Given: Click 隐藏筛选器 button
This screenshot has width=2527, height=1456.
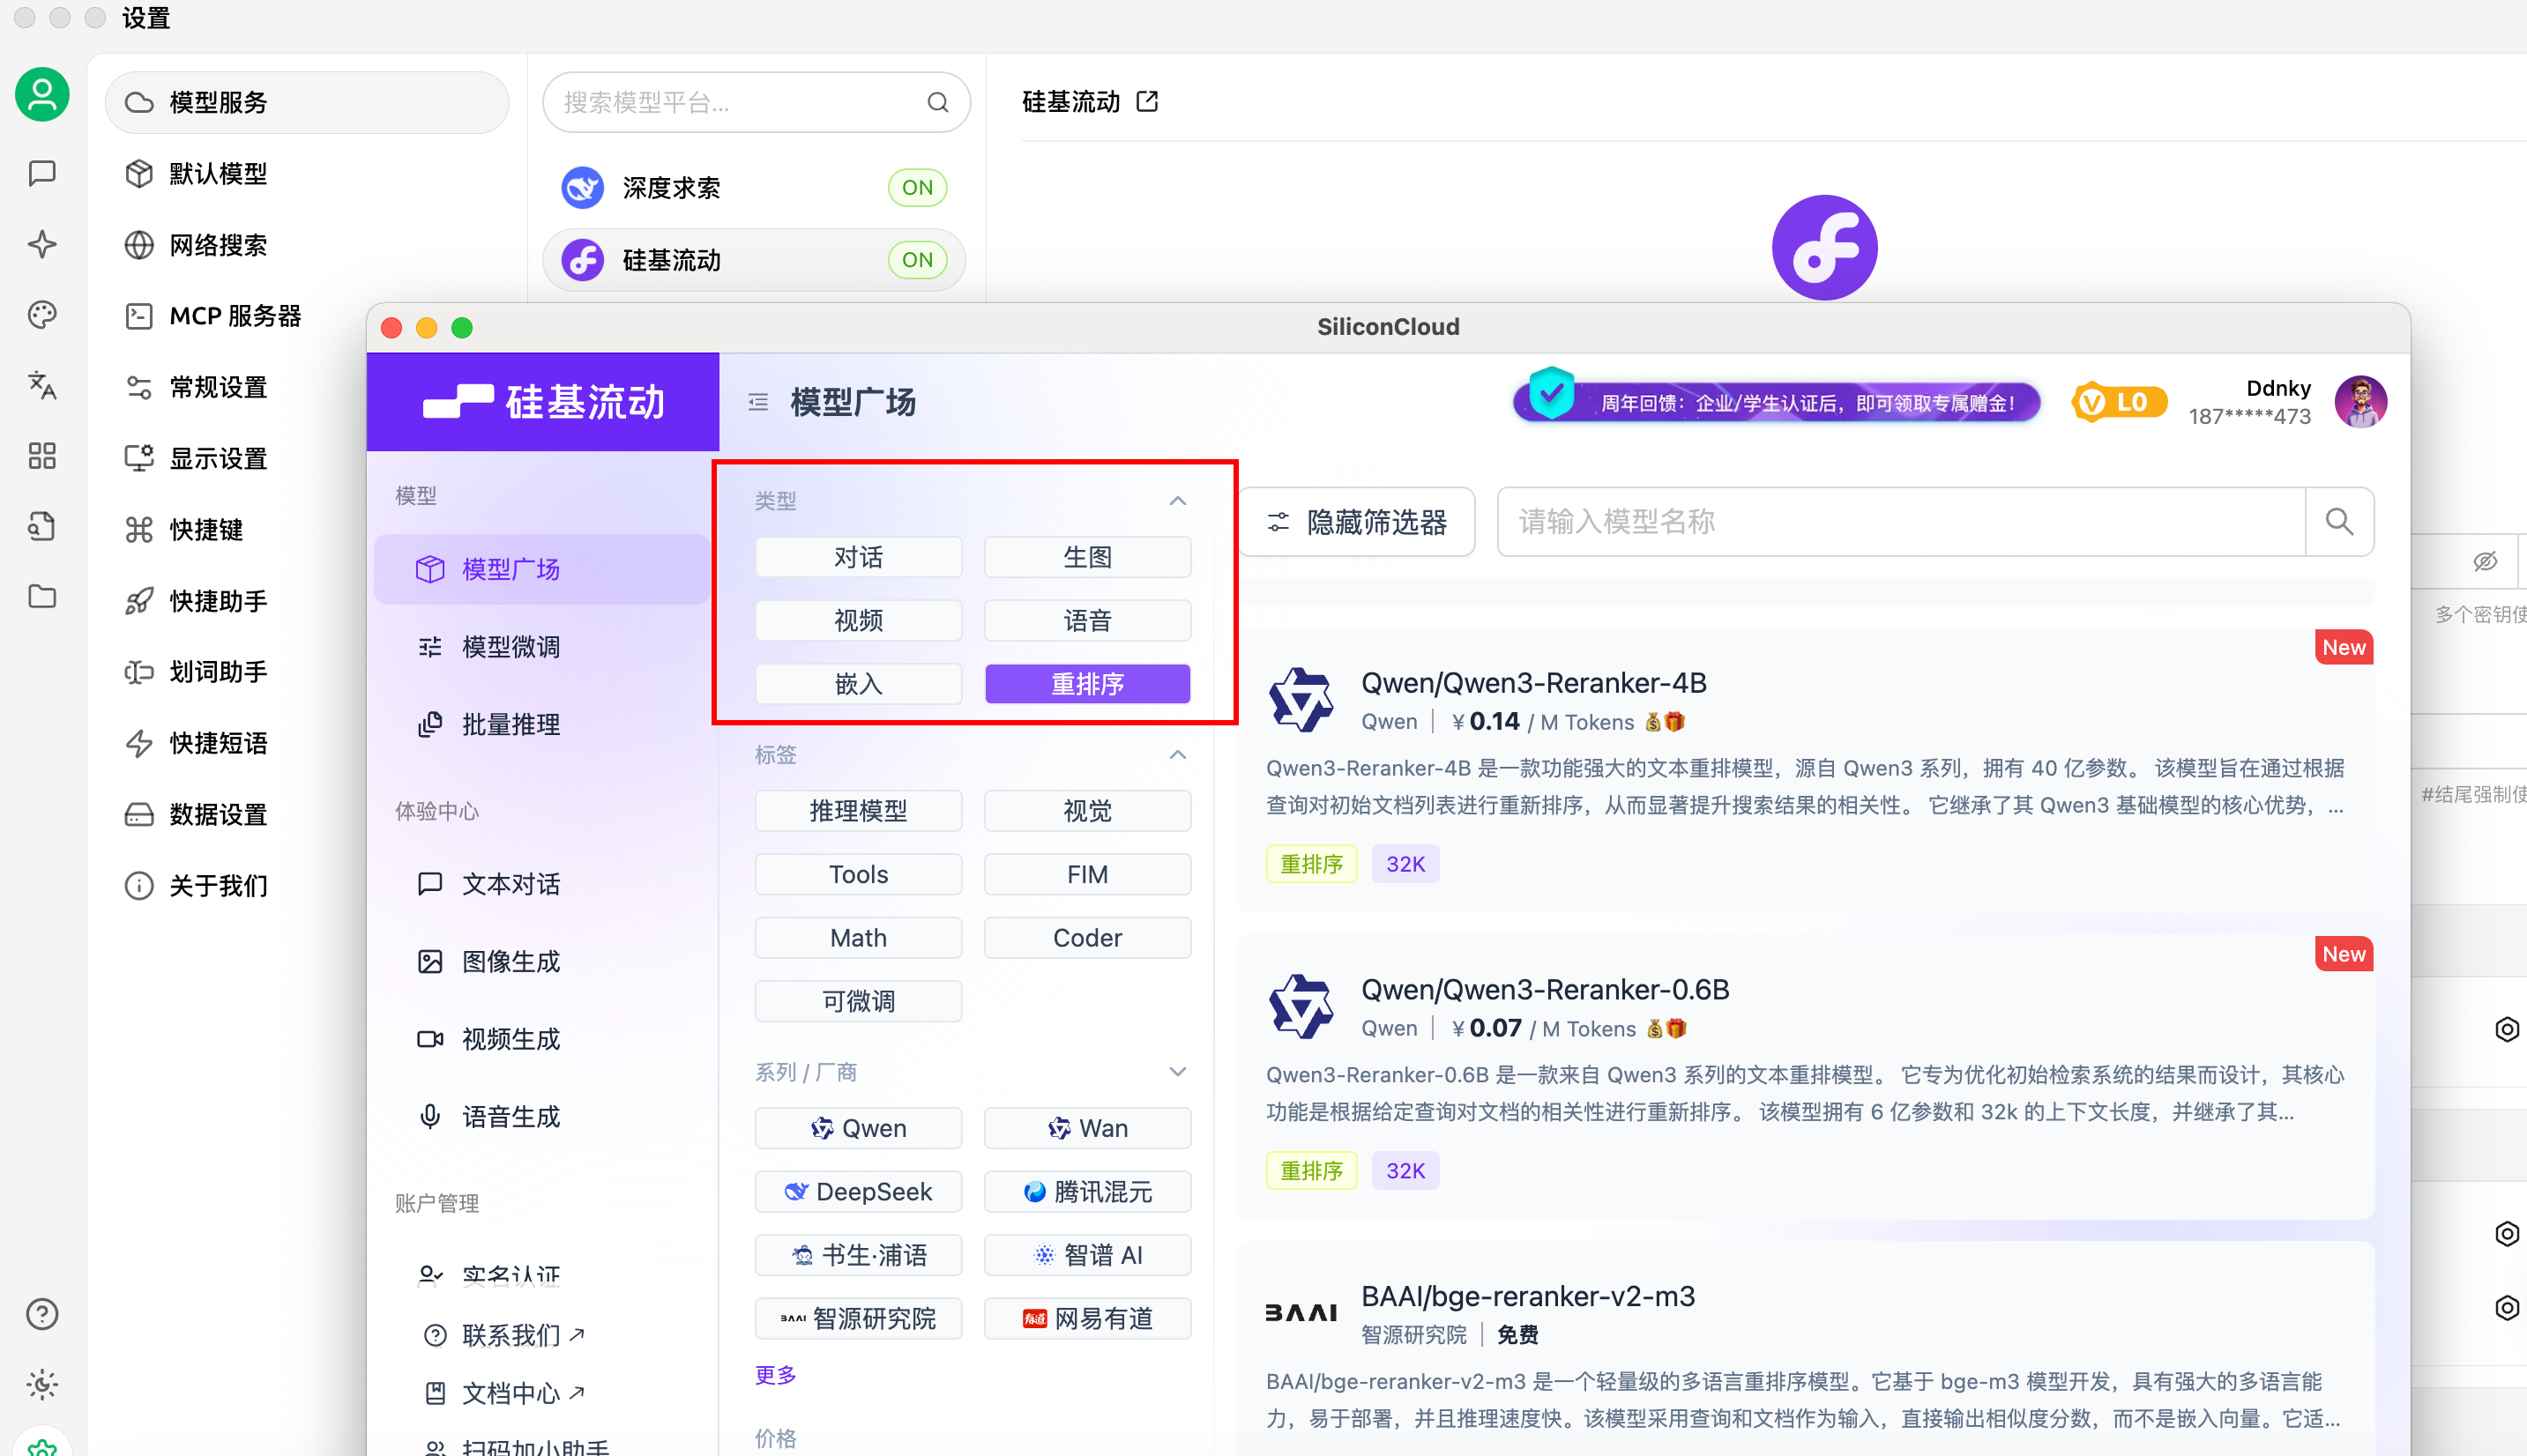Looking at the screenshot, I should (1357, 521).
